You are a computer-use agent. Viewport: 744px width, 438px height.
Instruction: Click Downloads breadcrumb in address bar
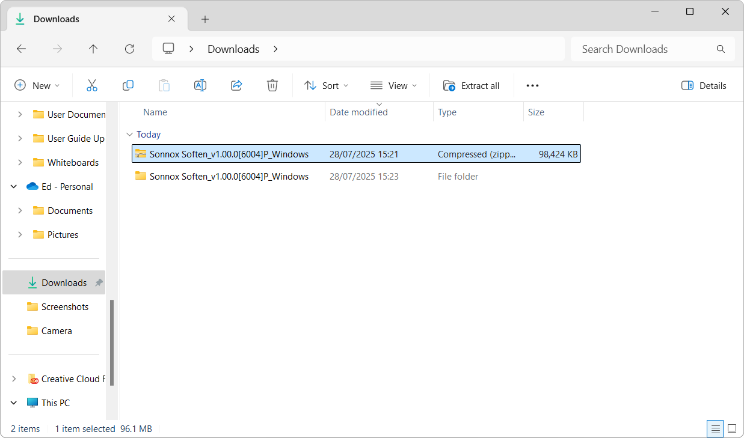pyautogui.click(x=233, y=49)
